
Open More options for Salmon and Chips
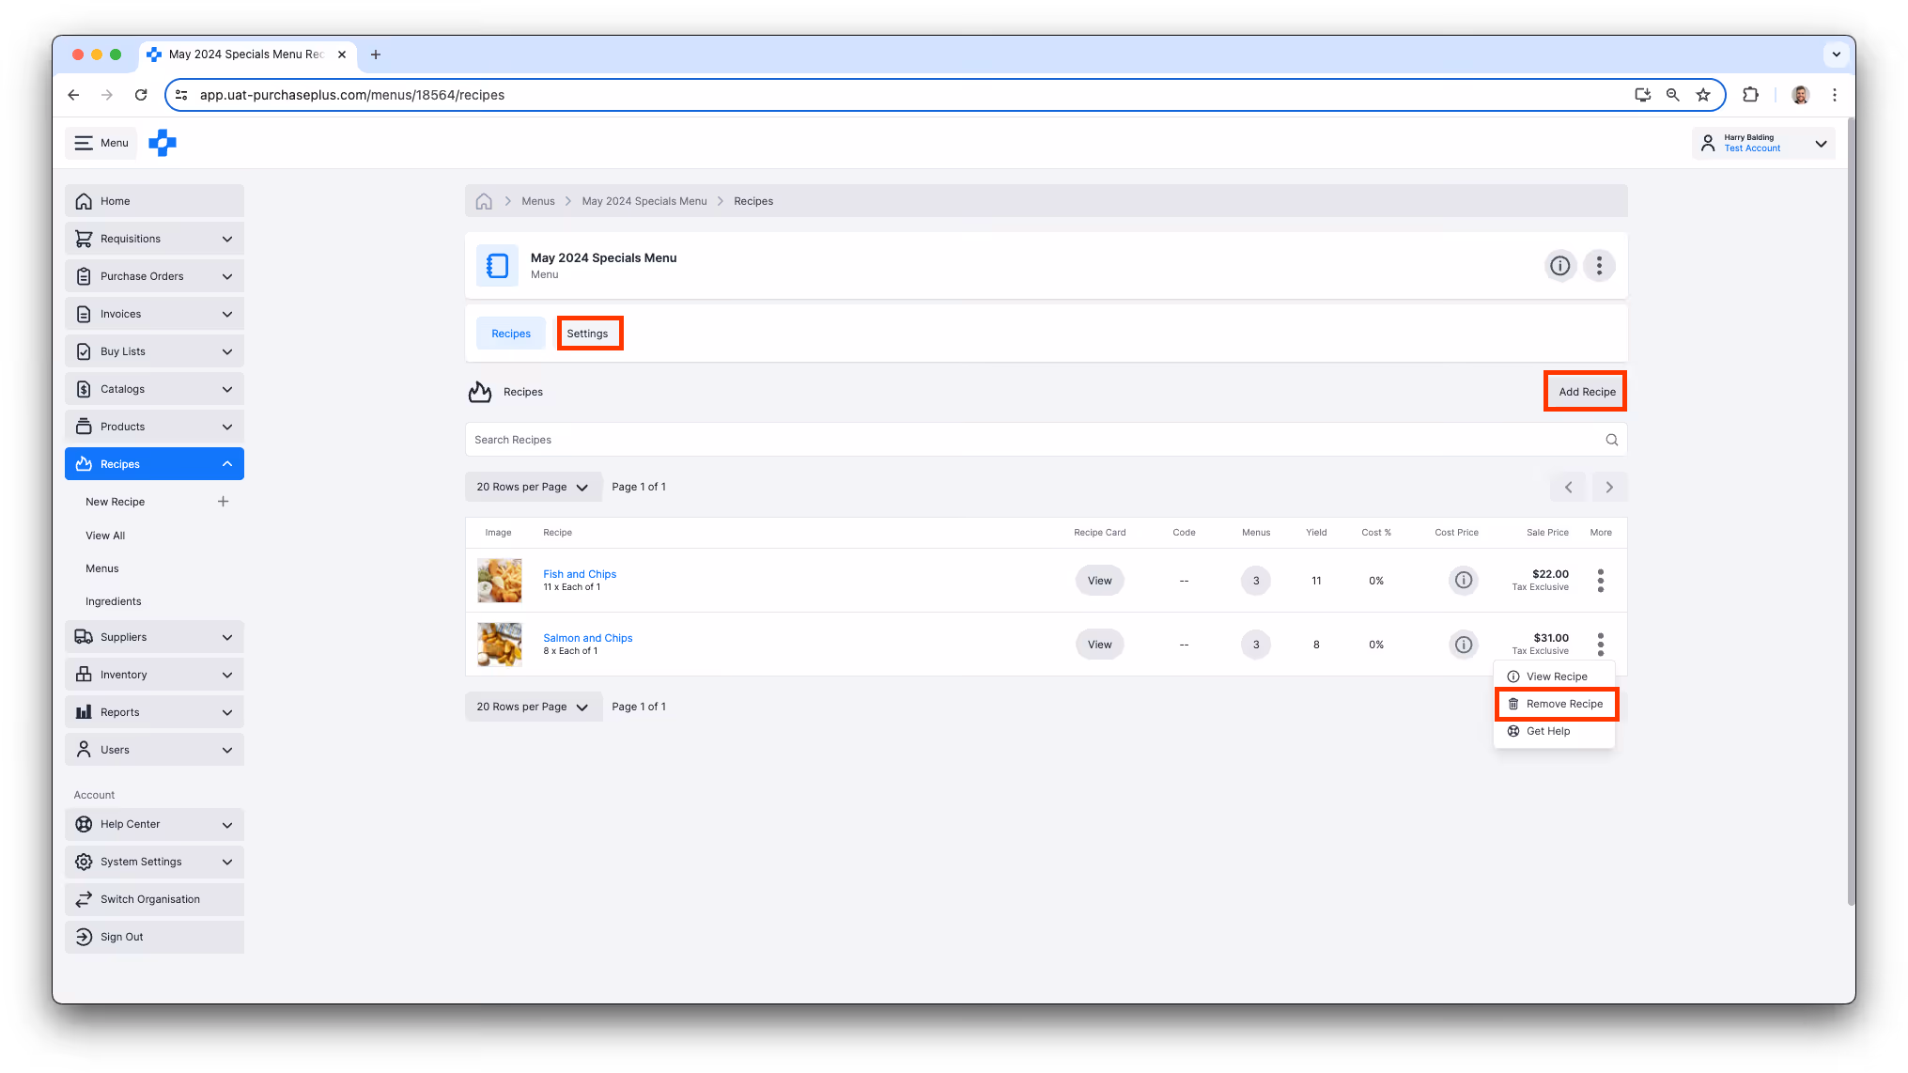click(x=1601, y=645)
